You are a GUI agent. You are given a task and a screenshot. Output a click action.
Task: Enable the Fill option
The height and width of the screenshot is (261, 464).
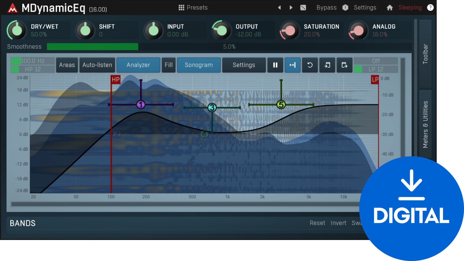tap(169, 65)
